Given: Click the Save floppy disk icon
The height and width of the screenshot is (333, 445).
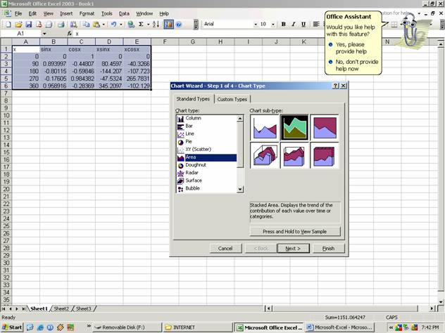Looking at the screenshot, I should tap(28, 25).
